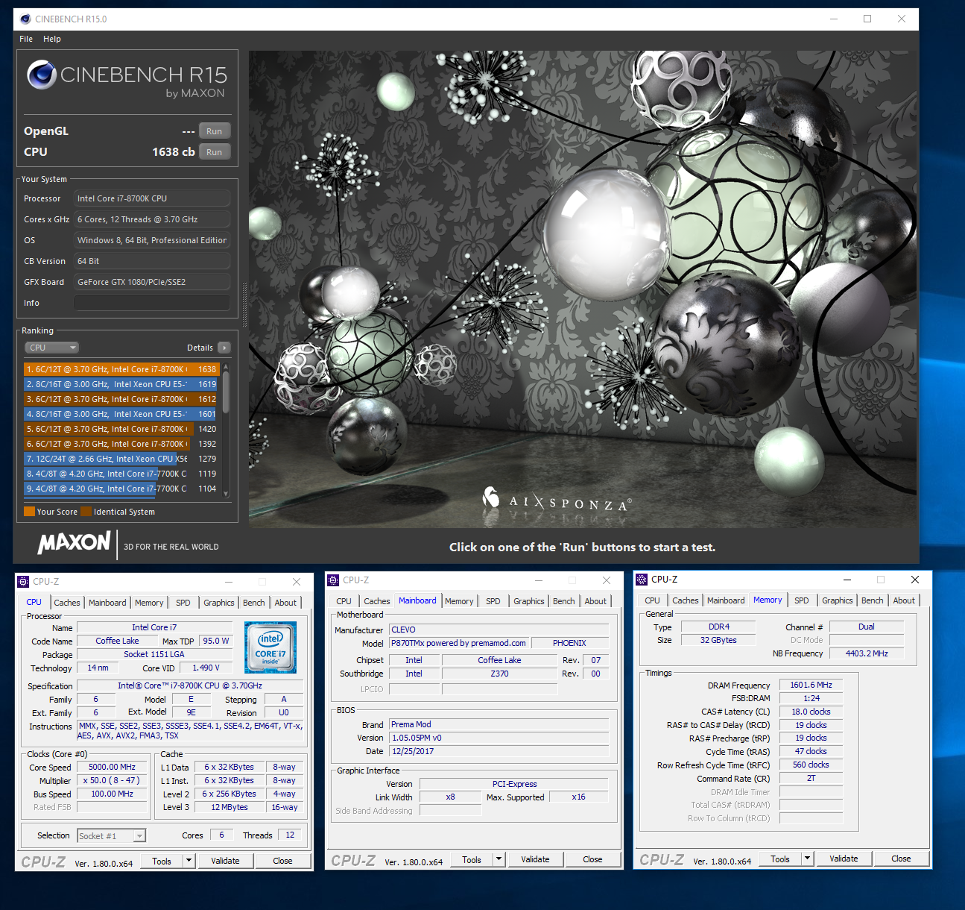The height and width of the screenshot is (910, 965).
Task: Switch to the SPD tab in the Memory window
Action: [801, 600]
